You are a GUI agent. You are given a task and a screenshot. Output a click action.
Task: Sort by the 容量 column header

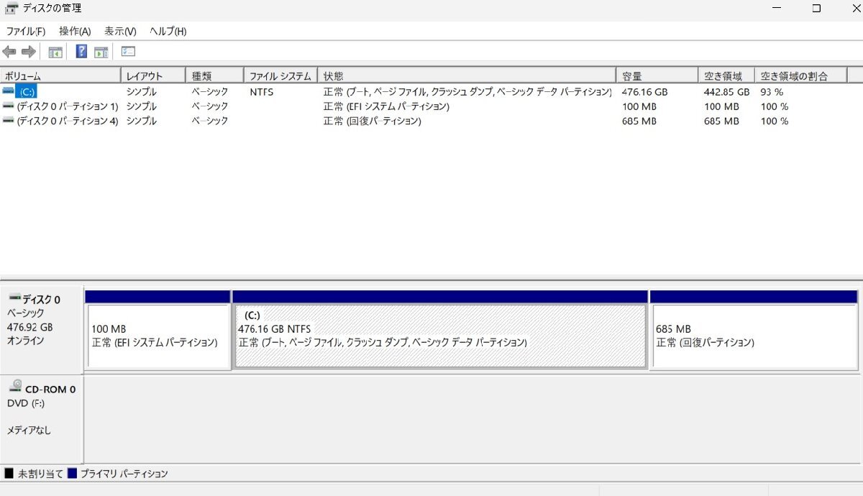[657, 75]
